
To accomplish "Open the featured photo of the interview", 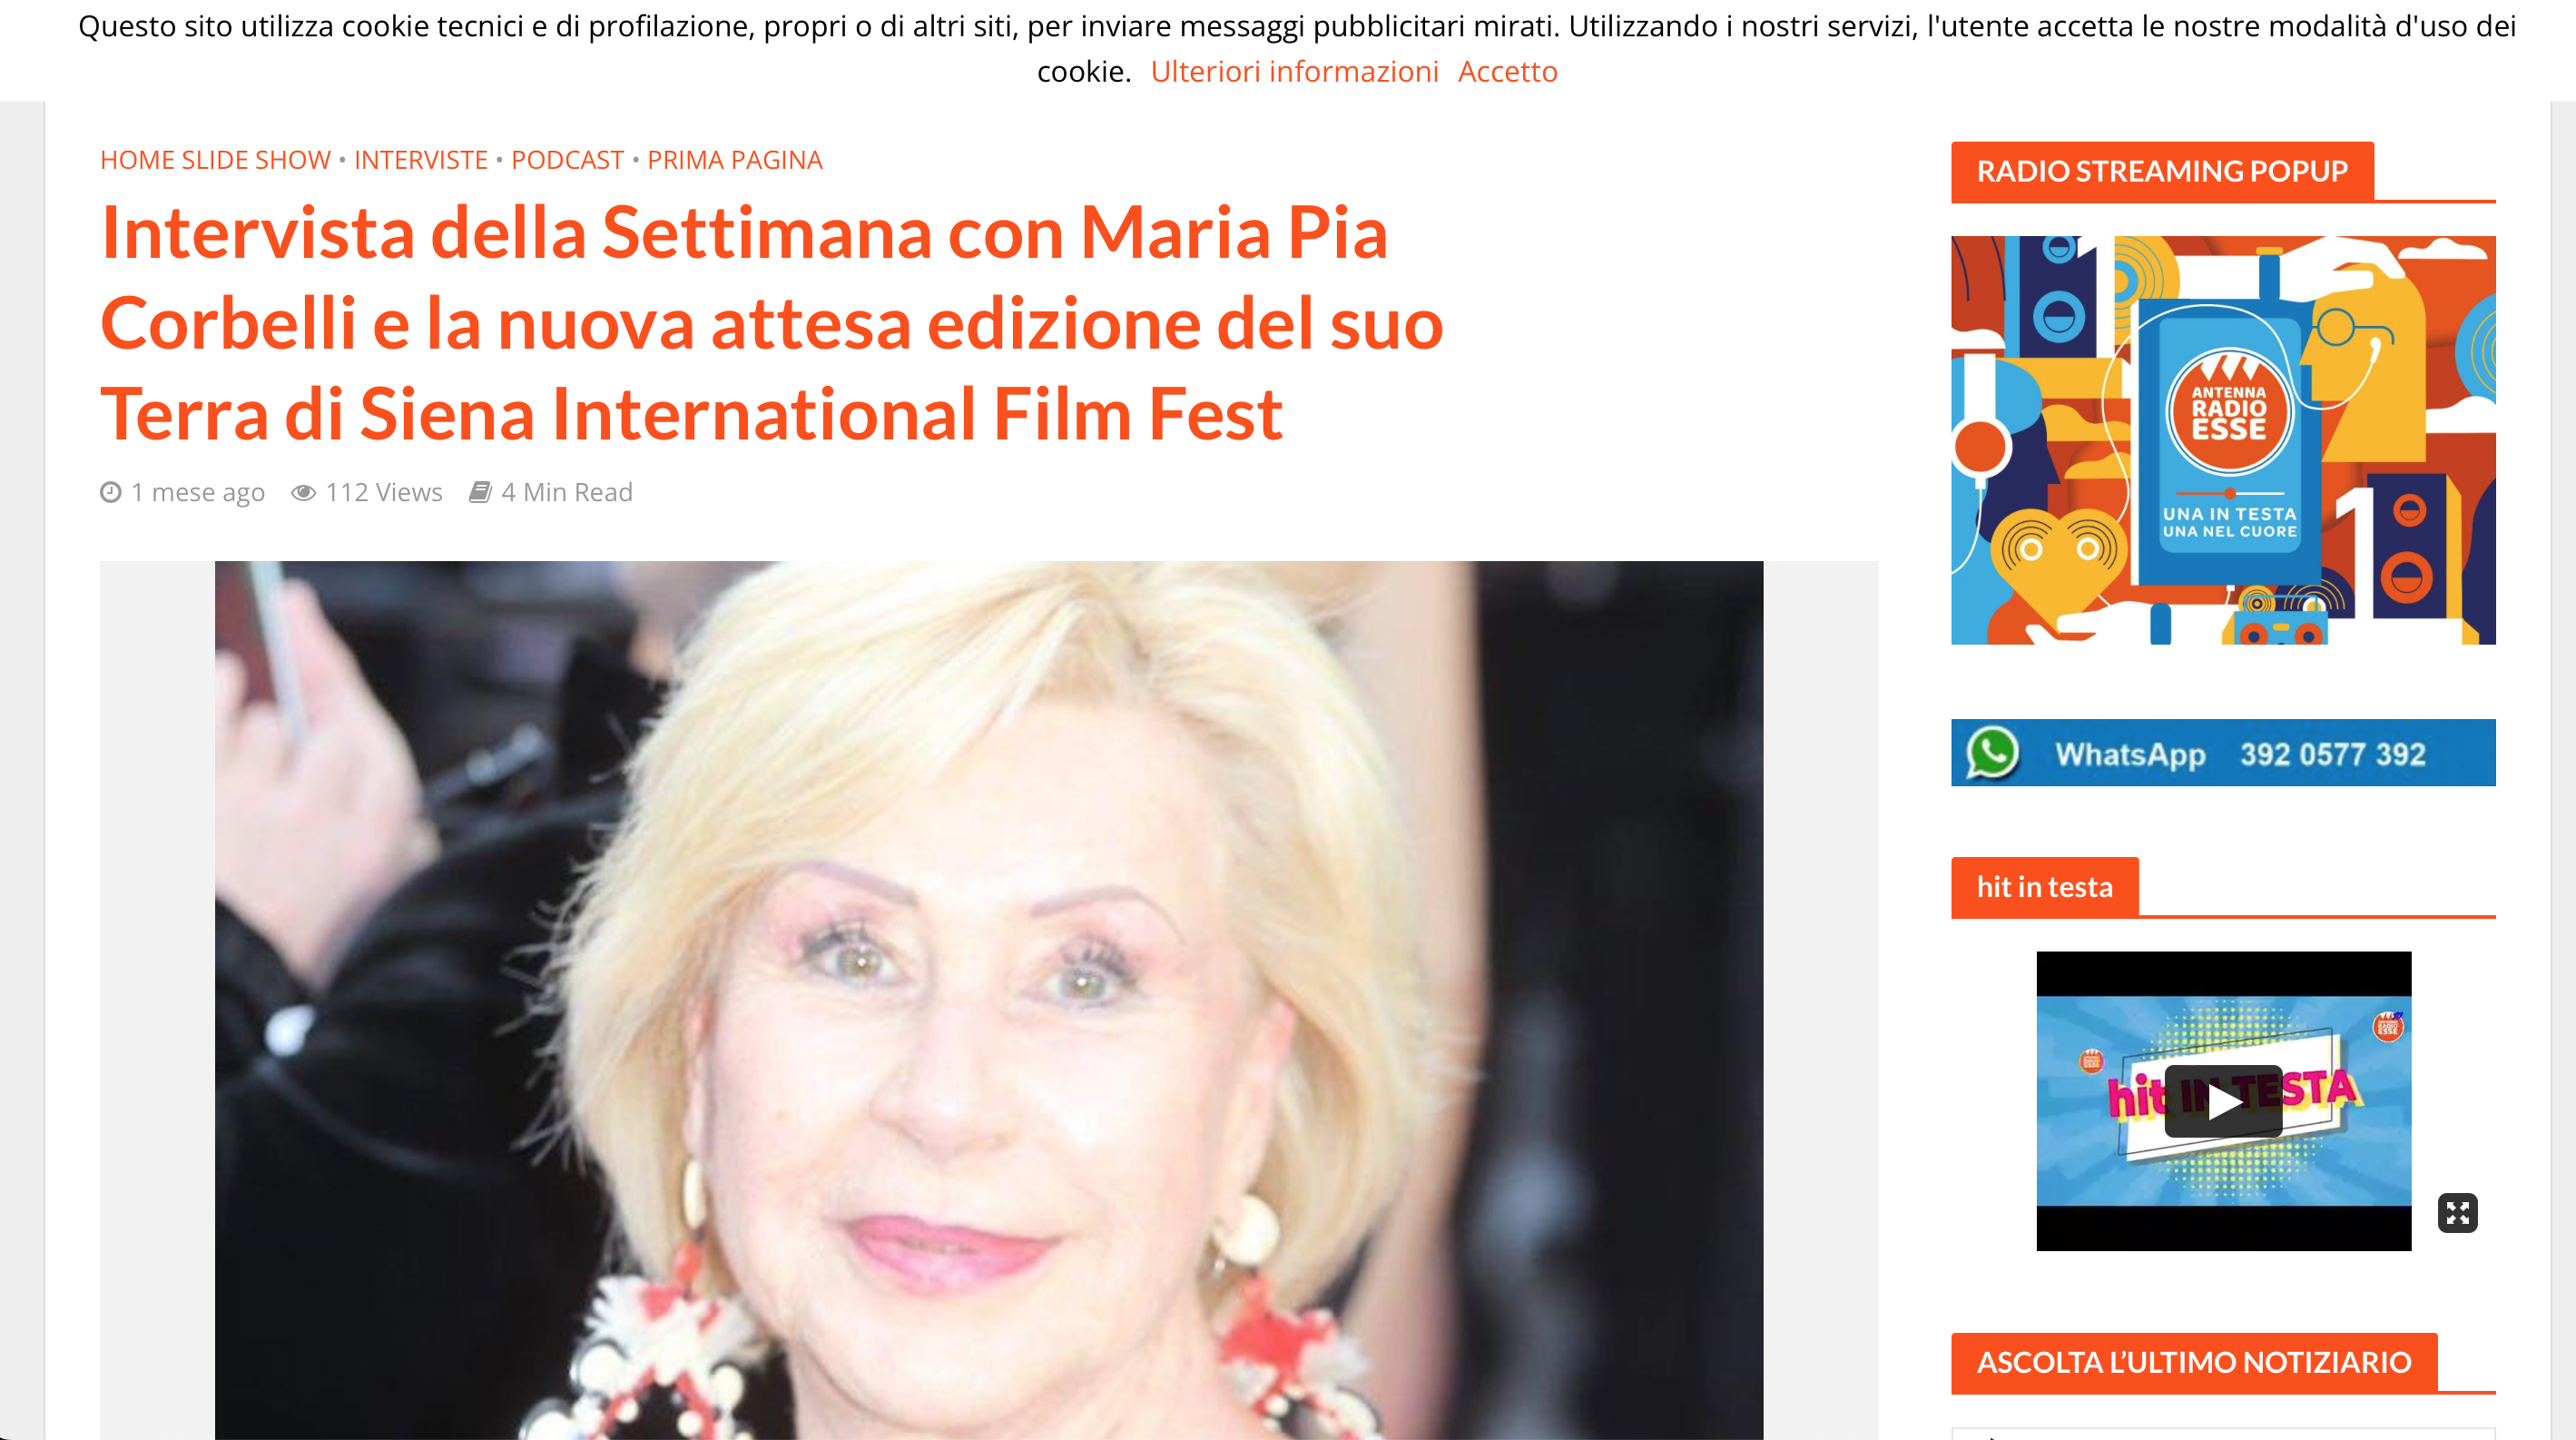I will (x=989, y=1000).
